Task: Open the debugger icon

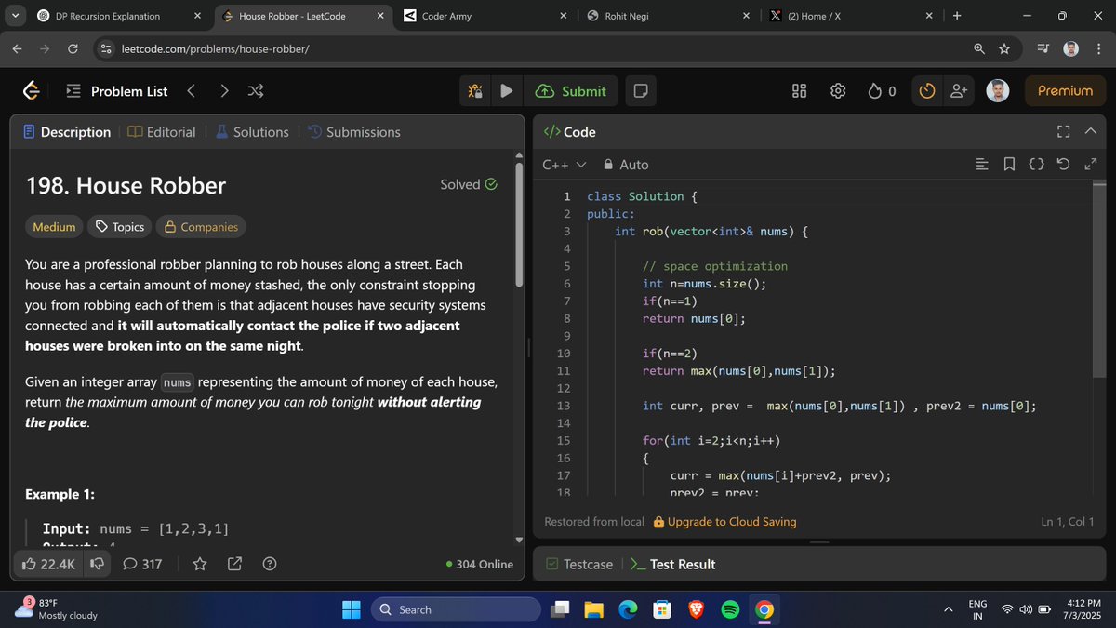Action: 475,91
